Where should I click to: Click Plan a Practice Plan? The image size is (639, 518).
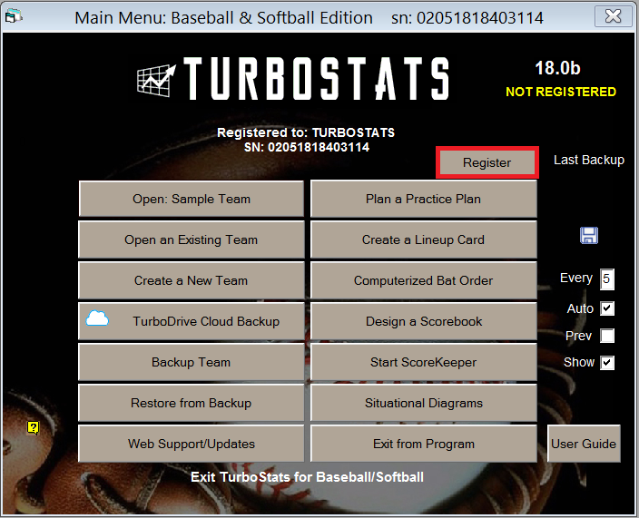423,199
